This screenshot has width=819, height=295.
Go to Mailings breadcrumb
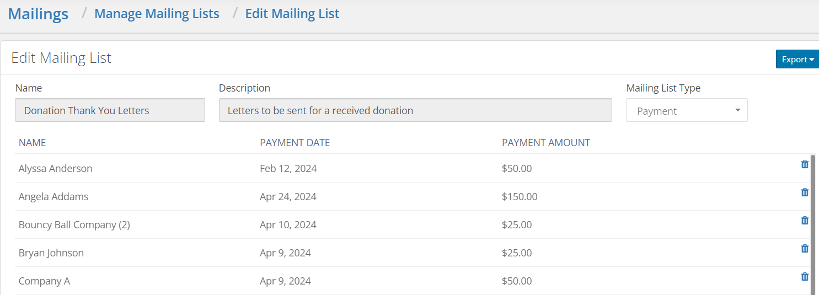tap(39, 14)
